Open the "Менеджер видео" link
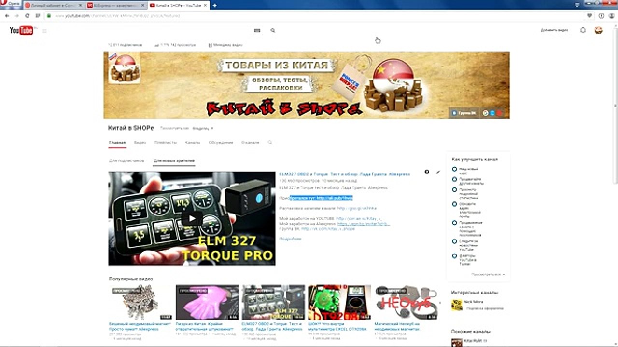Image resolution: width=618 pixels, height=347 pixels. coord(225,45)
